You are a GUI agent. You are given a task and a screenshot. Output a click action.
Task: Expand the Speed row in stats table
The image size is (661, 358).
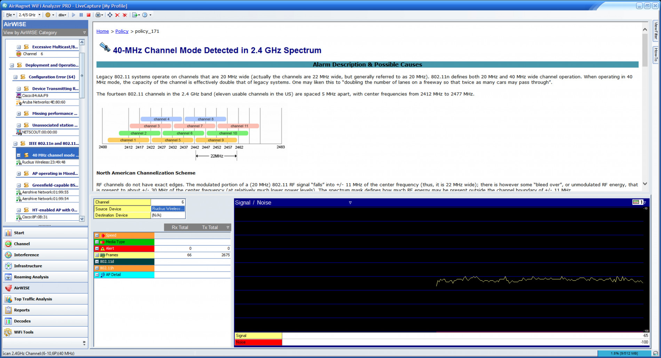(x=97, y=235)
